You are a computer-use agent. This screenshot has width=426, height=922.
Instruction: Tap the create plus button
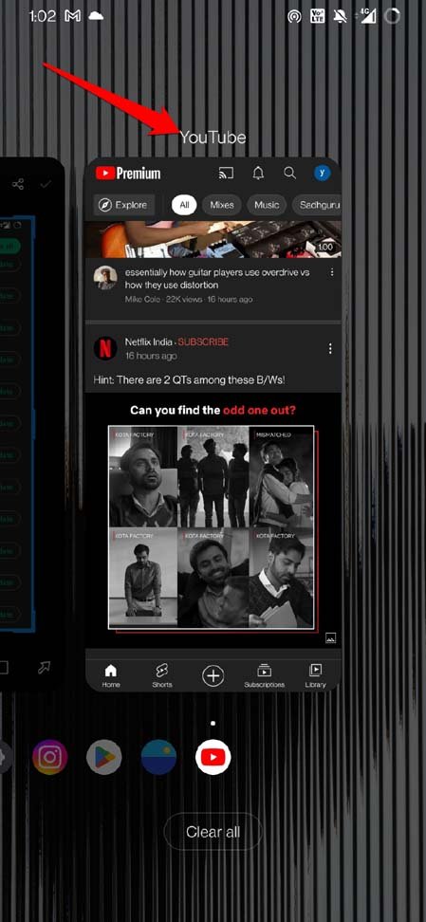[213, 676]
